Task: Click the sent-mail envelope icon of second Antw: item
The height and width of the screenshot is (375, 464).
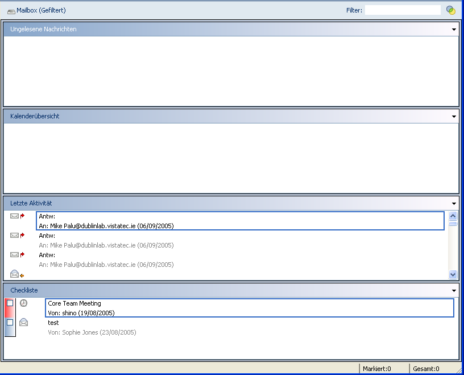Action: (x=15, y=235)
